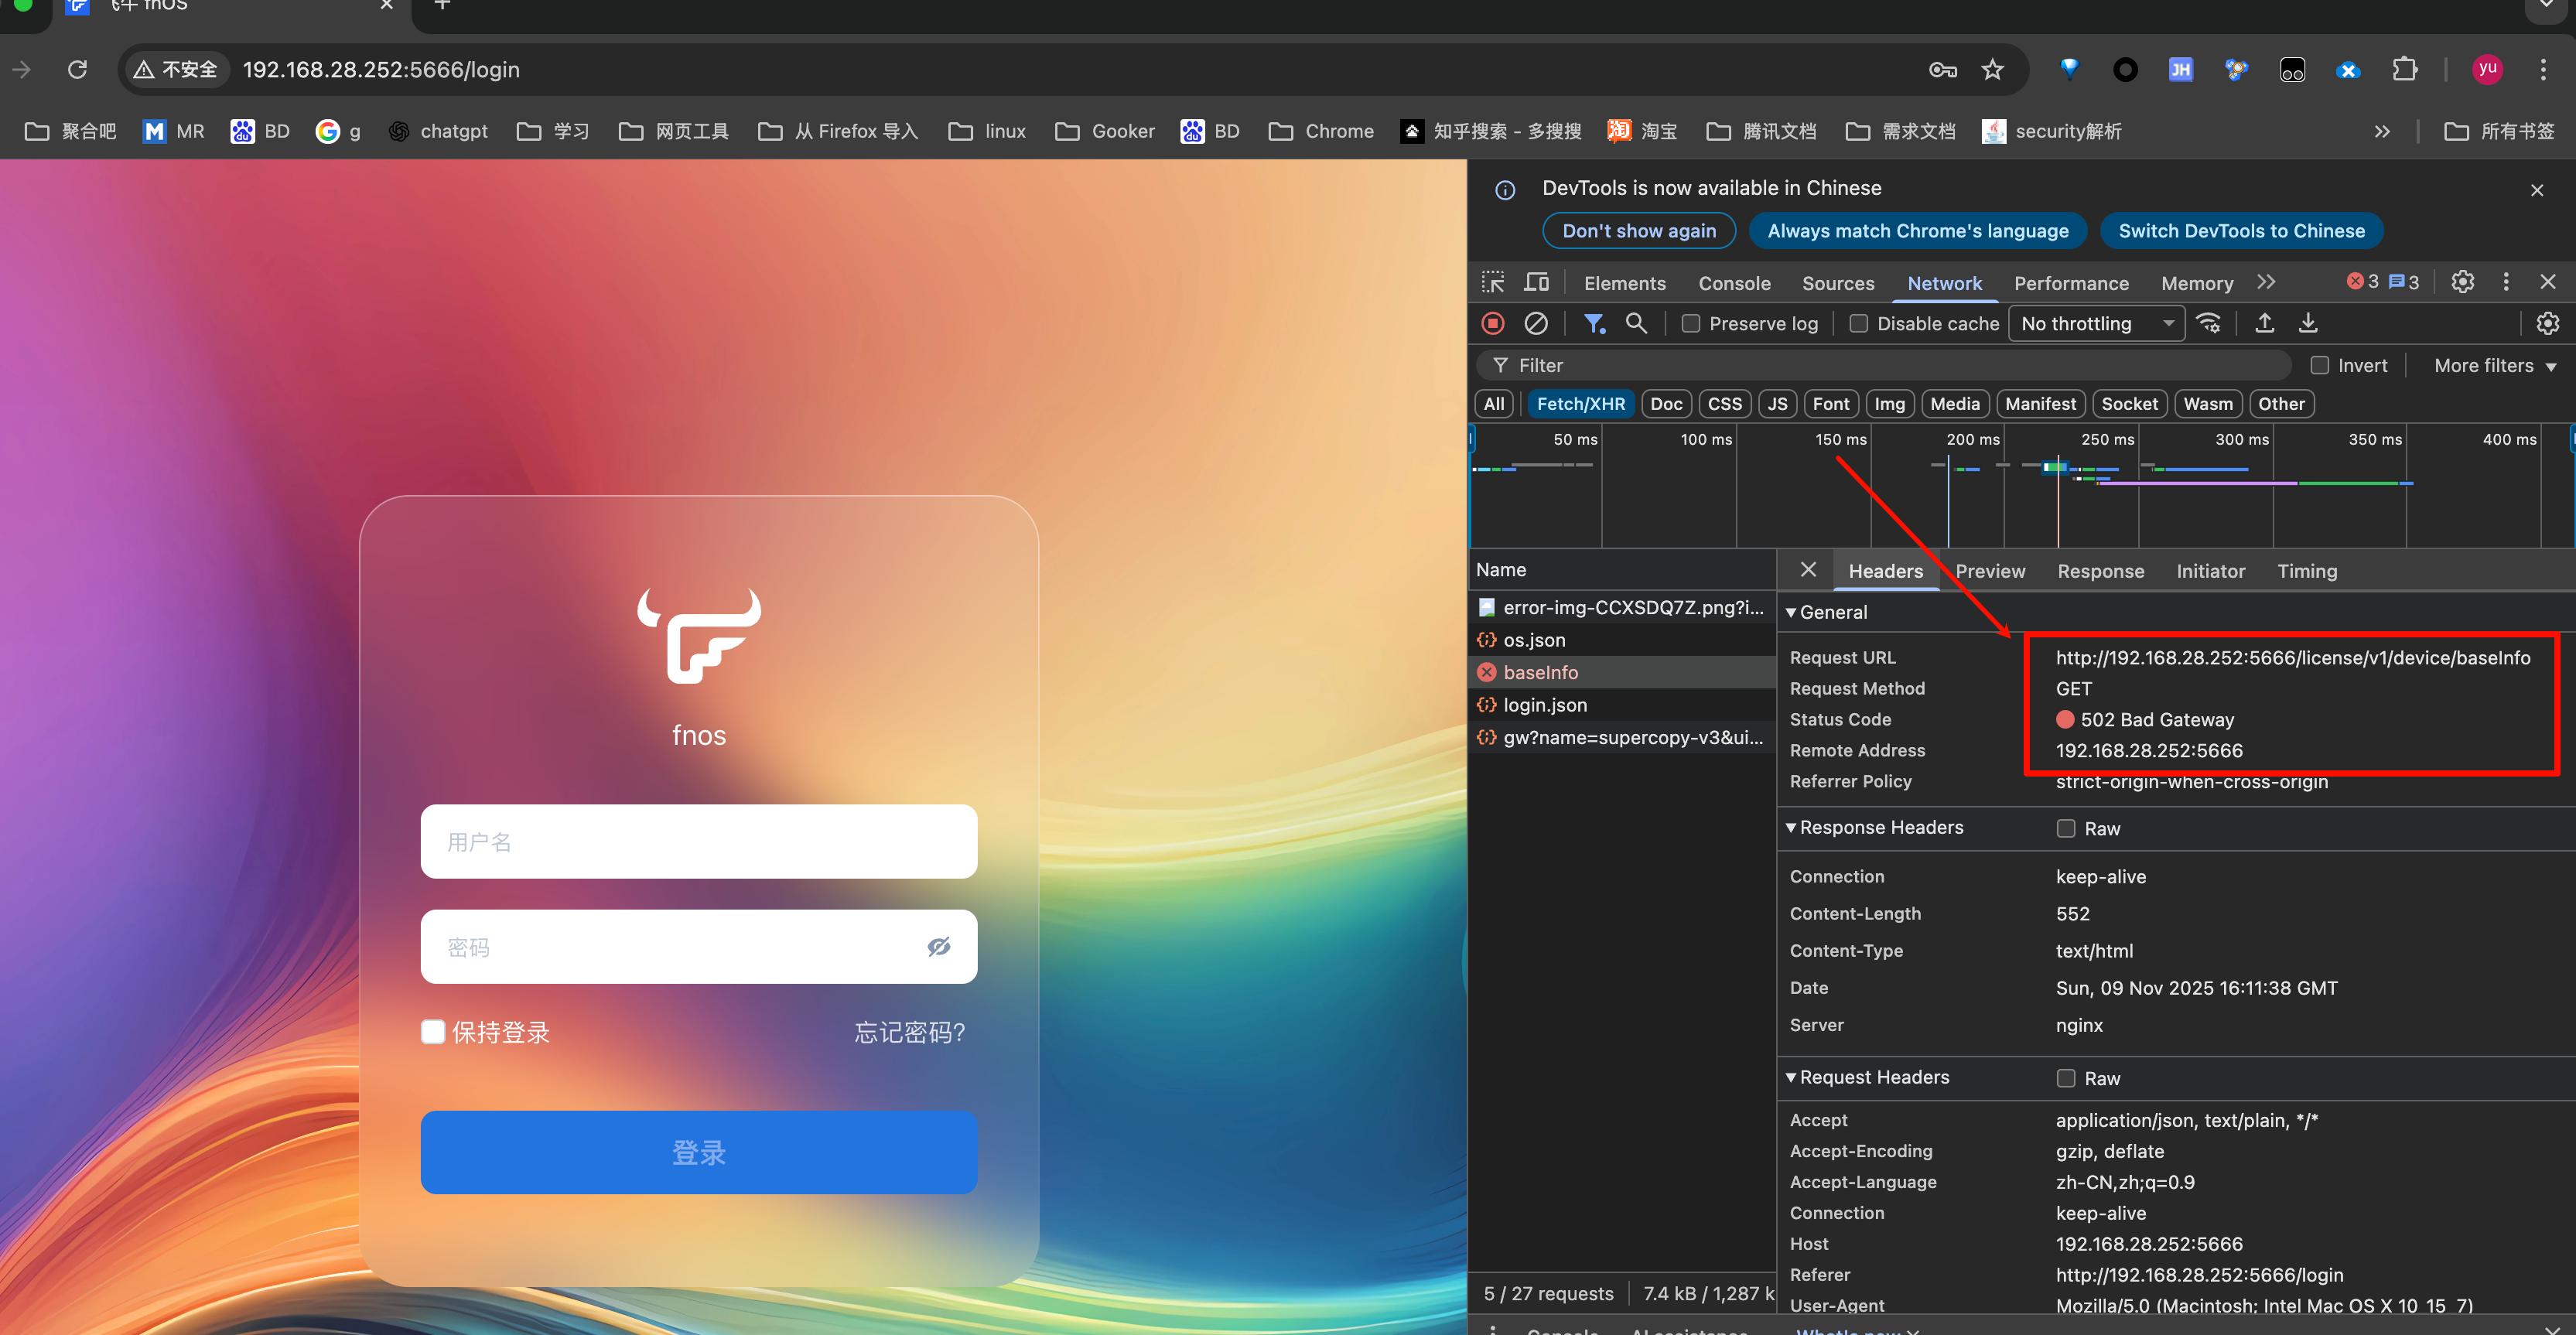The width and height of the screenshot is (2576, 1335).
Task: Tick the 保持登录 checkbox
Action: pyautogui.click(x=433, y=1031)
